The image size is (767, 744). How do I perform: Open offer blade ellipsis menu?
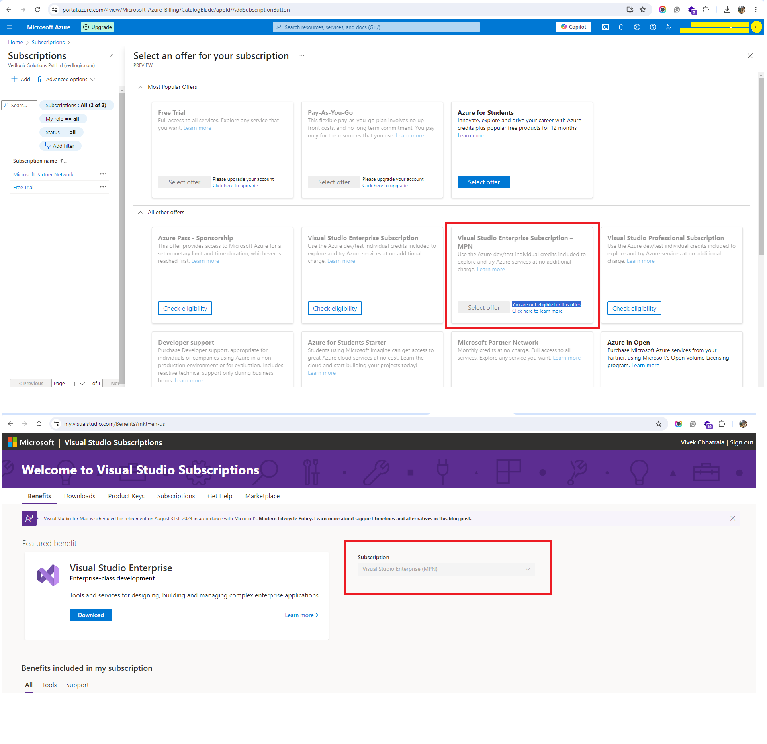click(x=302, y=56)
